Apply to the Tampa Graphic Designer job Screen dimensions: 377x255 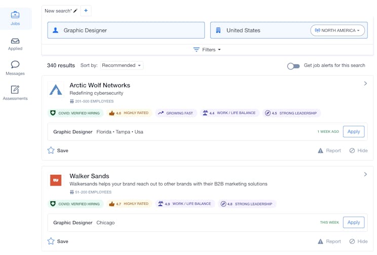click(354, 132)
